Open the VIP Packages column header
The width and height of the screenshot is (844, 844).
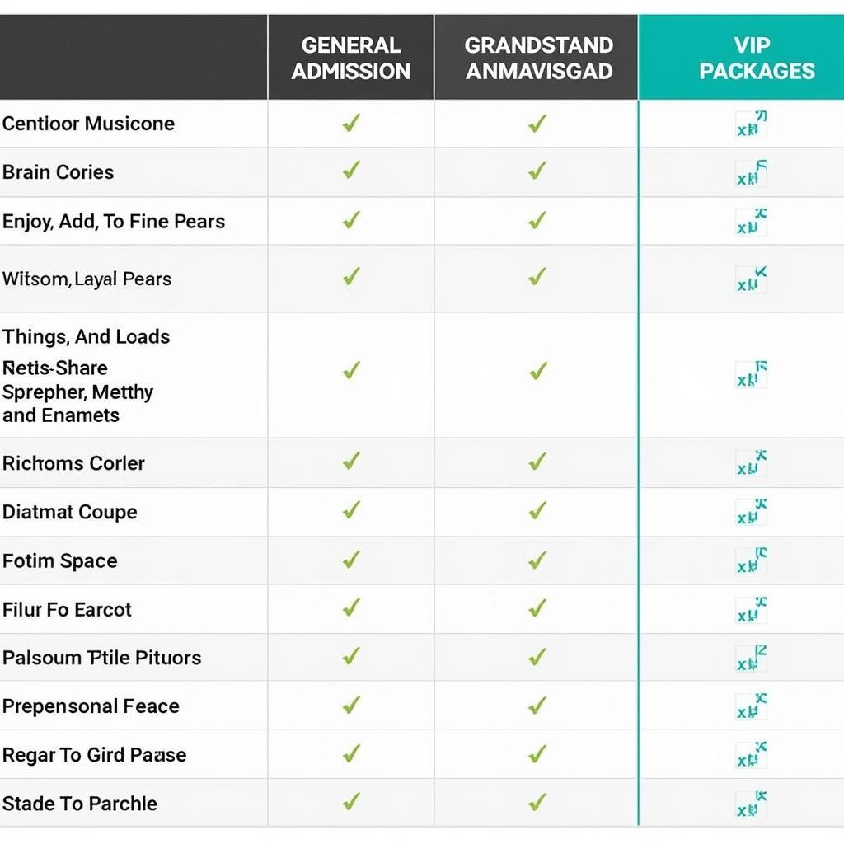757,58
